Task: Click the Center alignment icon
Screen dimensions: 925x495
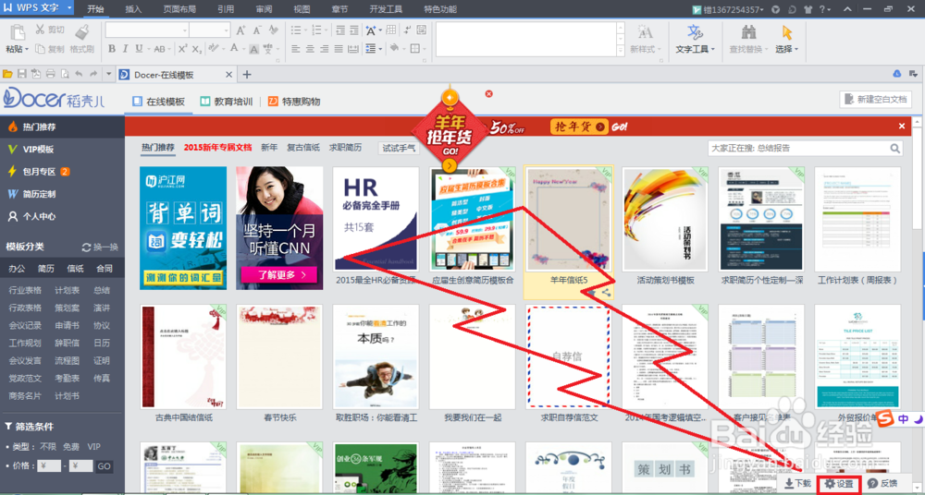Action: coord(310,49)
